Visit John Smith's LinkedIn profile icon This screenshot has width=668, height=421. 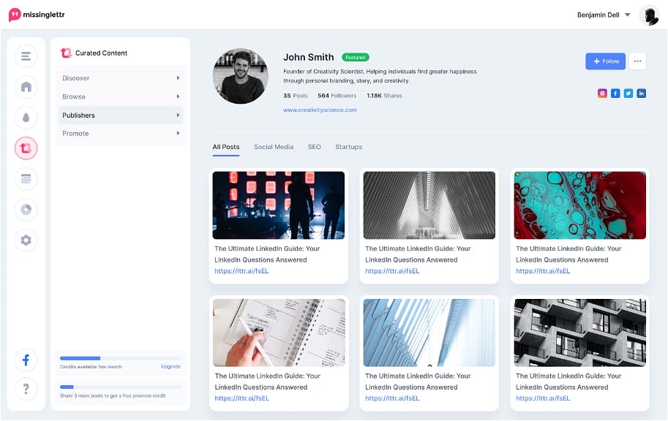[641, 94]
